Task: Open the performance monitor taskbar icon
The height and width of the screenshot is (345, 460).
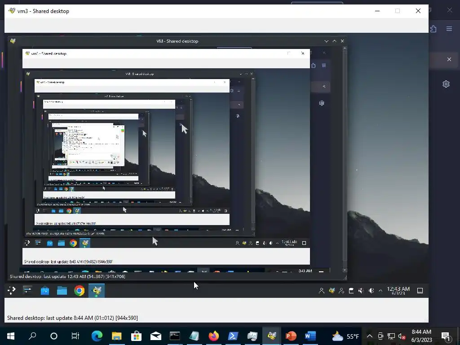Action: point(252,336)
